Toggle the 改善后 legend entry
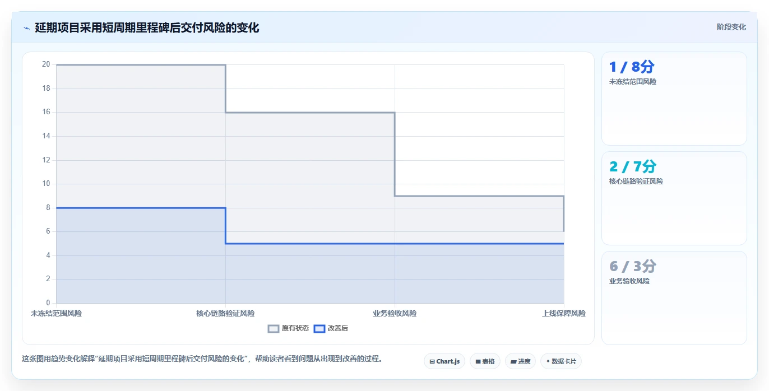The height and width of the screenshot is (391, 769). (x=331, y=328)
